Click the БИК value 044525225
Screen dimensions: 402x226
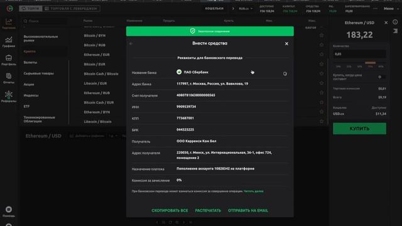[185, 130]
